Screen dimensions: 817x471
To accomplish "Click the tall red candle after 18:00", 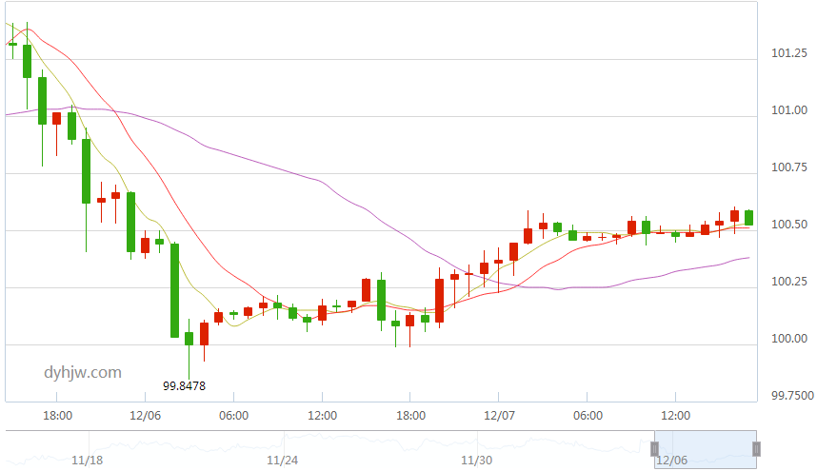I will pos(439,301).
